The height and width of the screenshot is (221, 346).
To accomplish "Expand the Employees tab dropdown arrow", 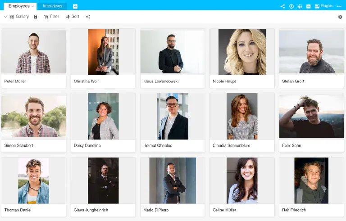I will 32,6.
